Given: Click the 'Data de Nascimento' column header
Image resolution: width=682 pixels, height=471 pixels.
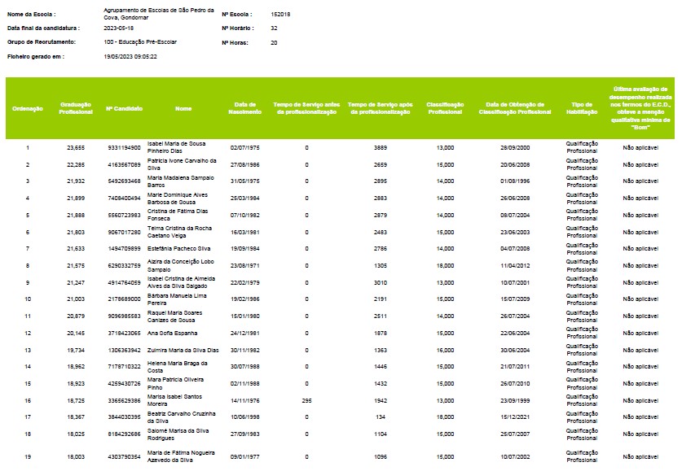Looking at the screenshot, I should [x=248, y=108].
